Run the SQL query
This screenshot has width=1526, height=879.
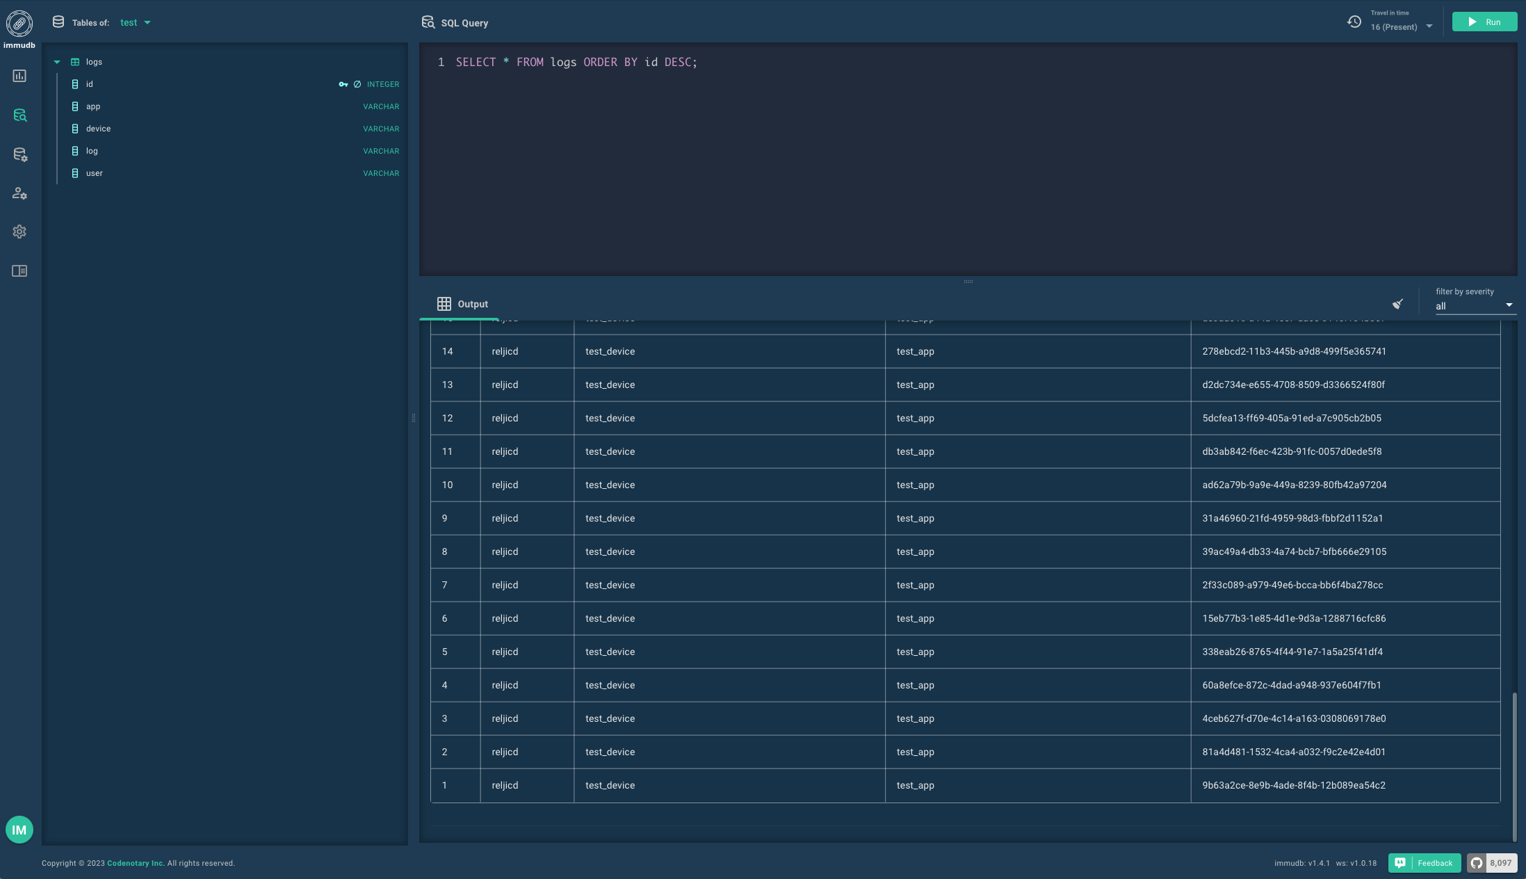click(1484, 22)
